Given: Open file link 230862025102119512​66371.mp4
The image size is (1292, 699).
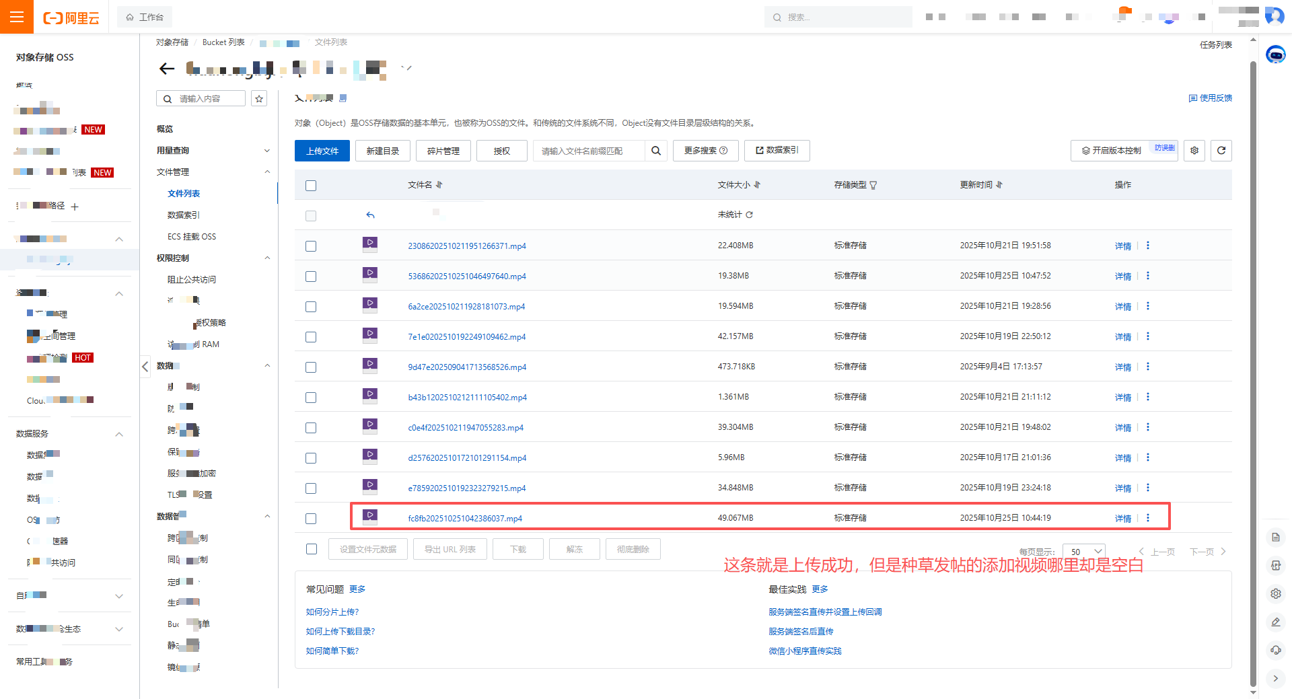Looking at the screenshot, I should point(467,246).
